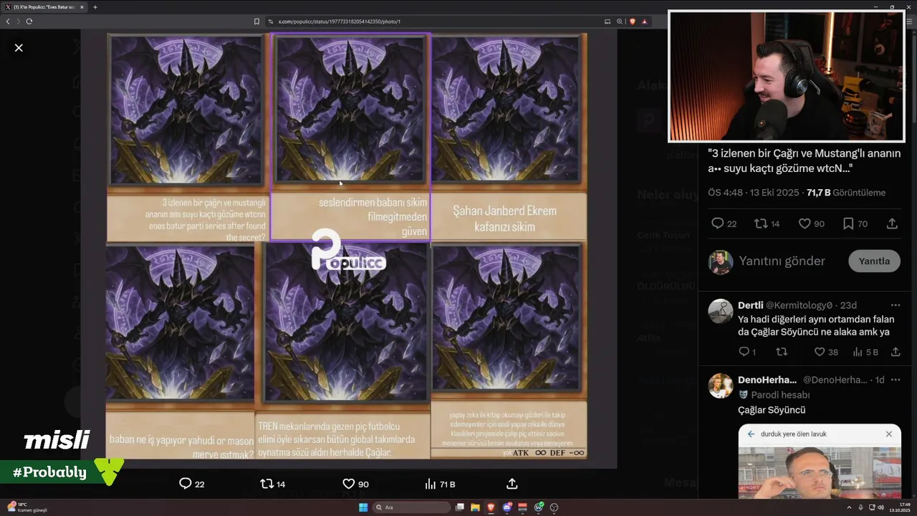
Task: Close the durduk yere ölen lavuk search
Action: click(889, 434)
